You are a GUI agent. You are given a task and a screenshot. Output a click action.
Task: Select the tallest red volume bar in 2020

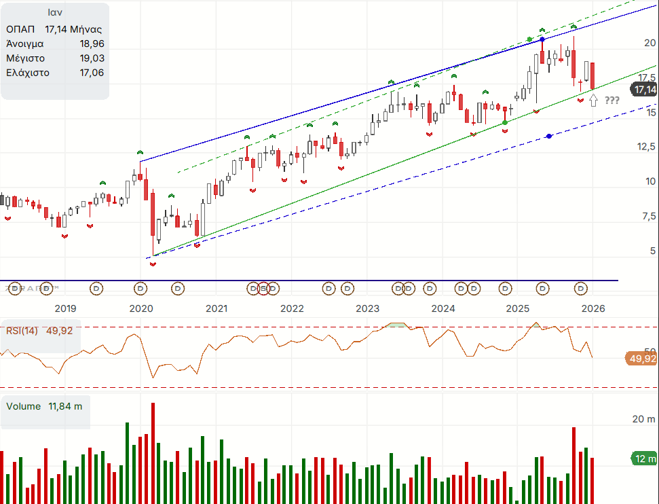pyautogui.click(x=153, y=453)
